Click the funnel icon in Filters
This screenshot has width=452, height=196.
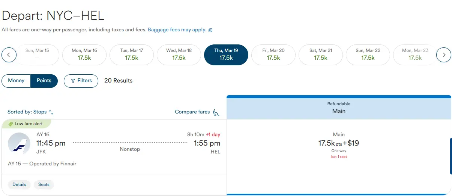click(x=73, y=81)
